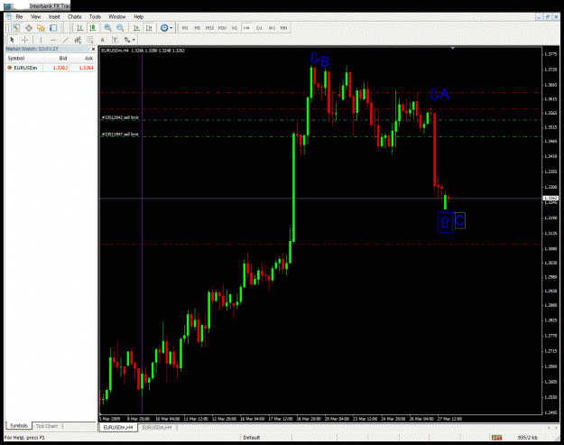Screen dimensions: 564x445
Task: Open the Insert menu
Action: (x=54, y=17)
